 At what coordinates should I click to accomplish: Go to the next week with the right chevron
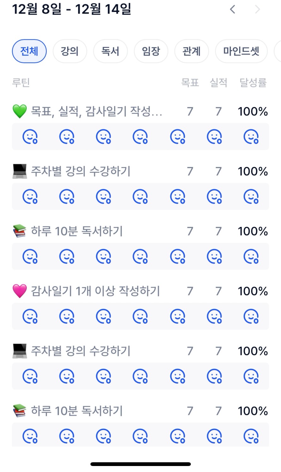pos(257,9)
